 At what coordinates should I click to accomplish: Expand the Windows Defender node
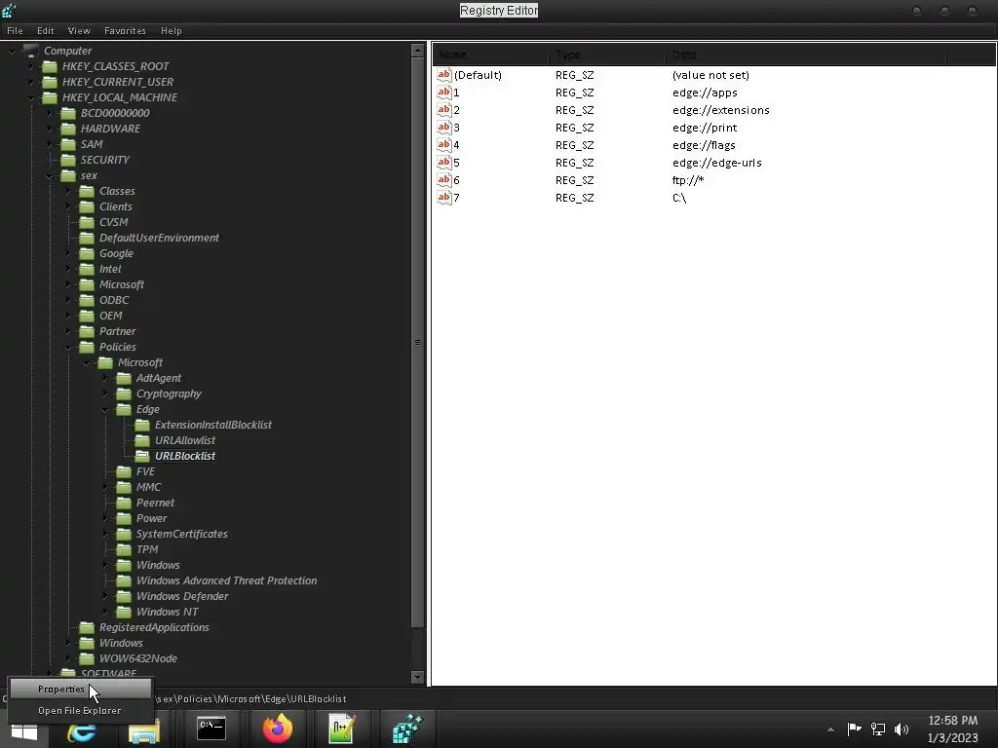coord(104,597)
